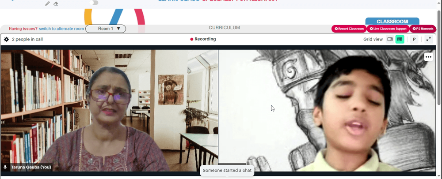Select the eraser tool
Viewport: 442px width, 179px height.
tap(56, 4)
